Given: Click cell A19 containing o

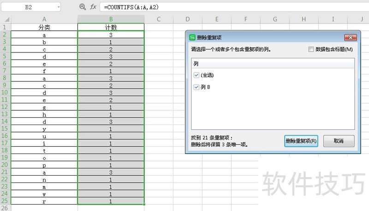Looking at the screenshot, I should click(44, 158).
